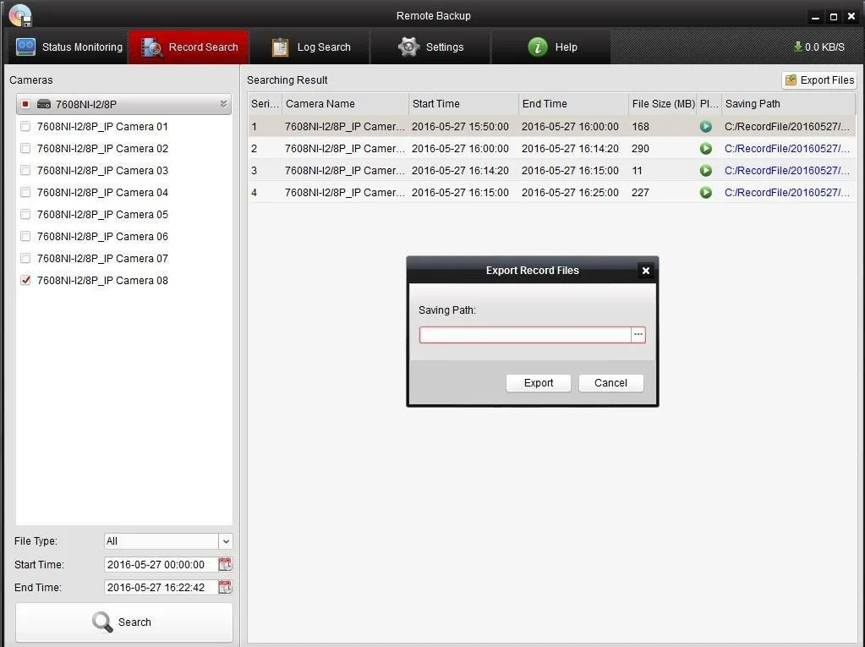
Task: Toggle the 7608NI-I2/8P device checkbox
Action: tap(25, 104)
